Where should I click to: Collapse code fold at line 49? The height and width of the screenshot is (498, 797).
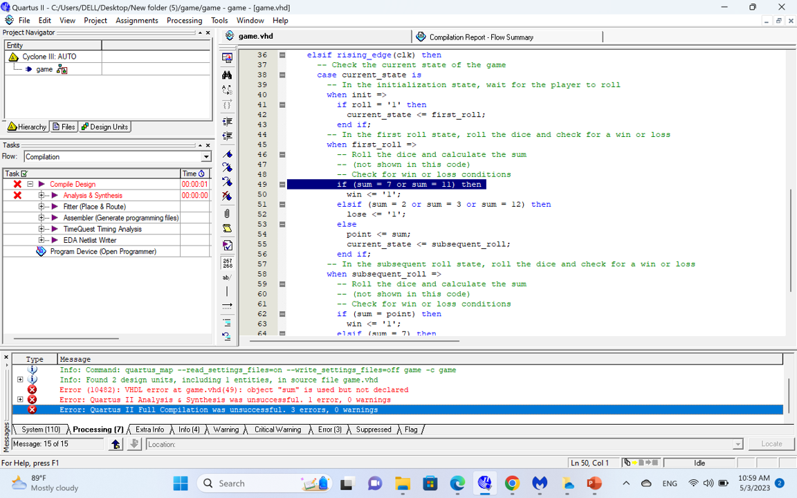click(282, 185)
